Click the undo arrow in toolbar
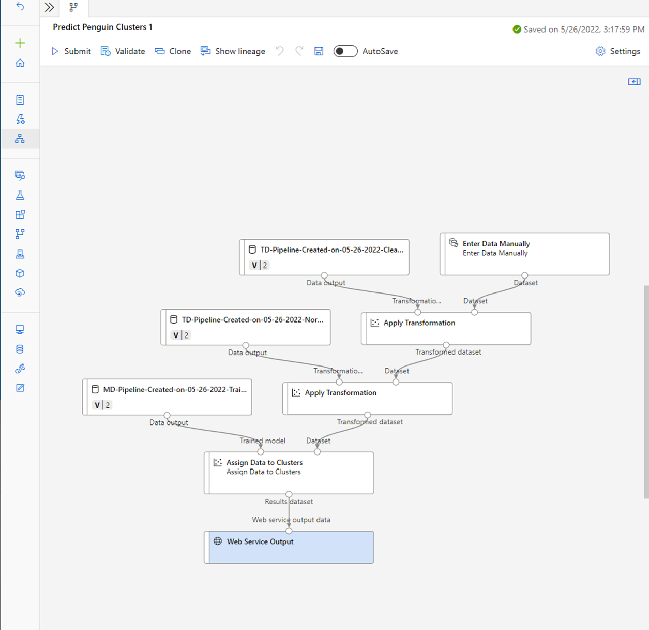Viewport: 649px width, 630px height. coord(279,51)
